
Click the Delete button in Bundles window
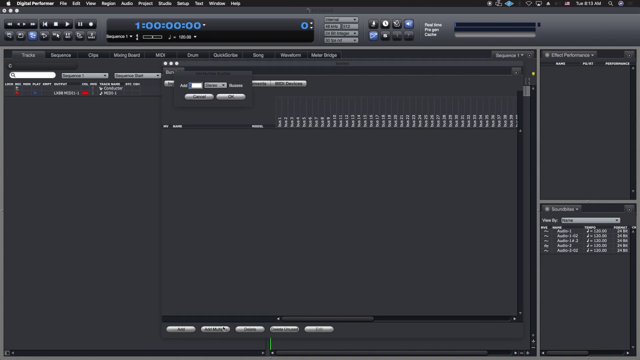250,329
